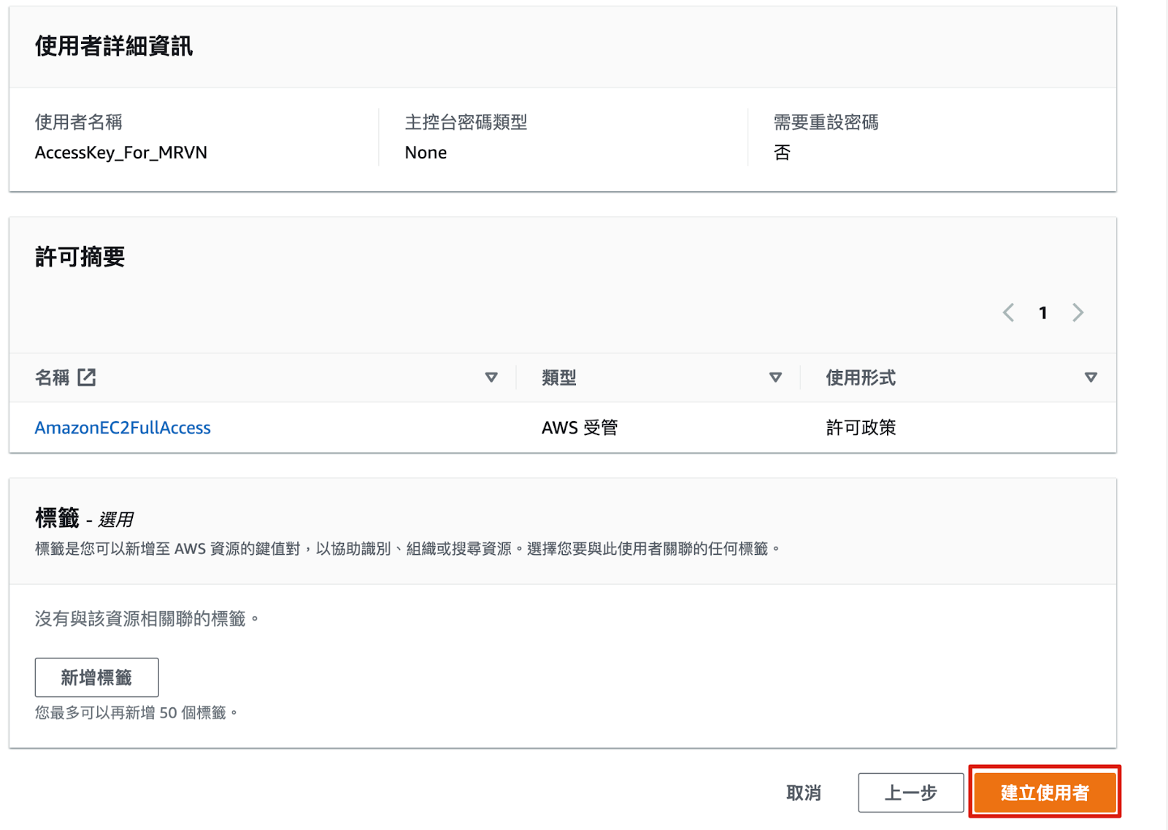Go to next page of permissions
Screen dimensions: 1168x830
tap(1077, 313)
